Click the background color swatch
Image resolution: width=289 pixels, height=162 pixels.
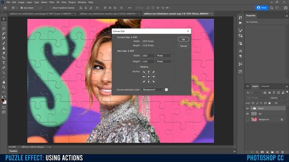(x=5, y=102)
